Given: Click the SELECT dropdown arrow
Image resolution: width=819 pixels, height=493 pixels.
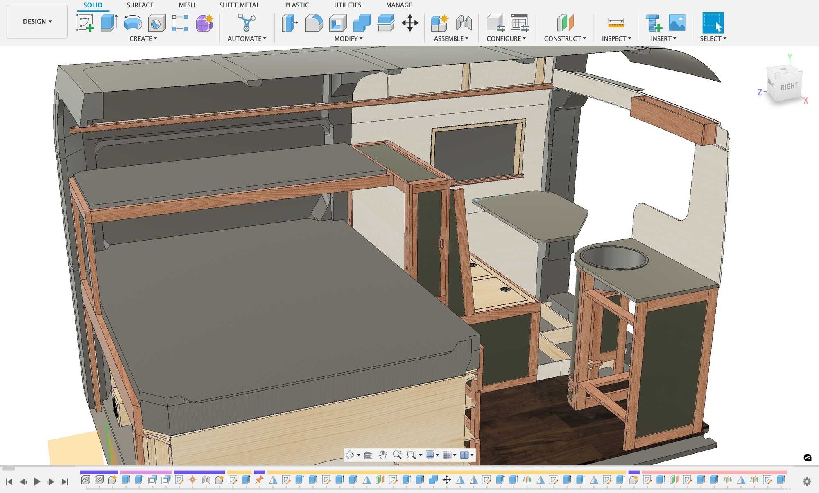Looking at the screenshot, I should point(728,38).
